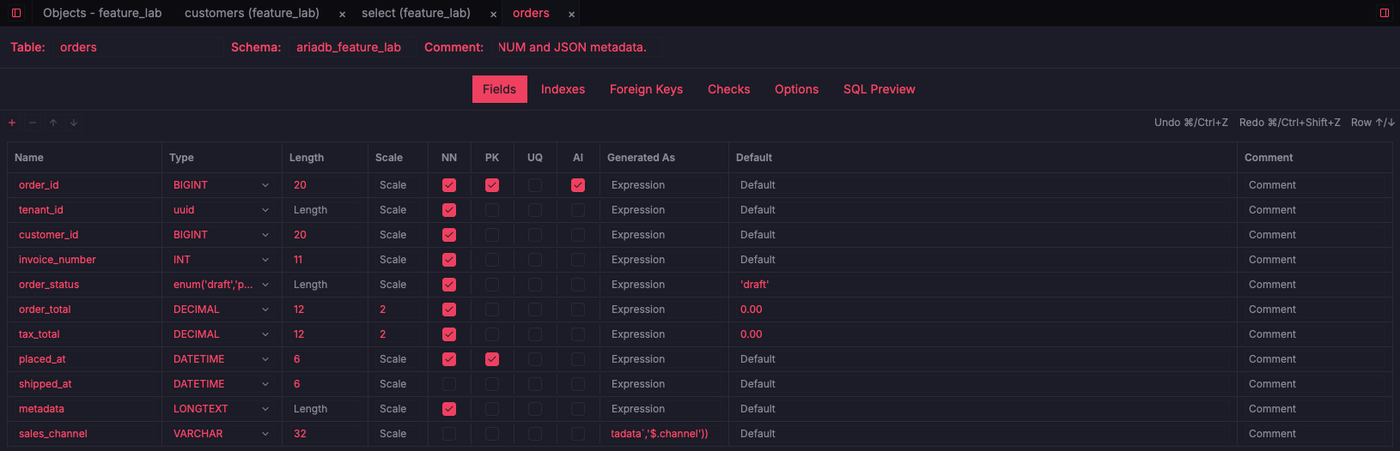Edit length 32 of sales_channel
Image resolution: width=1400 pixels, height=451 pixels.
[x=325, y=434]
